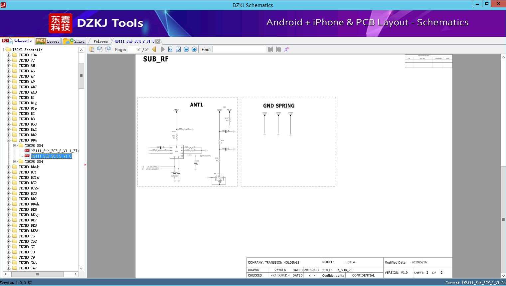Zoom out with the minus icon

pos(186,49)
